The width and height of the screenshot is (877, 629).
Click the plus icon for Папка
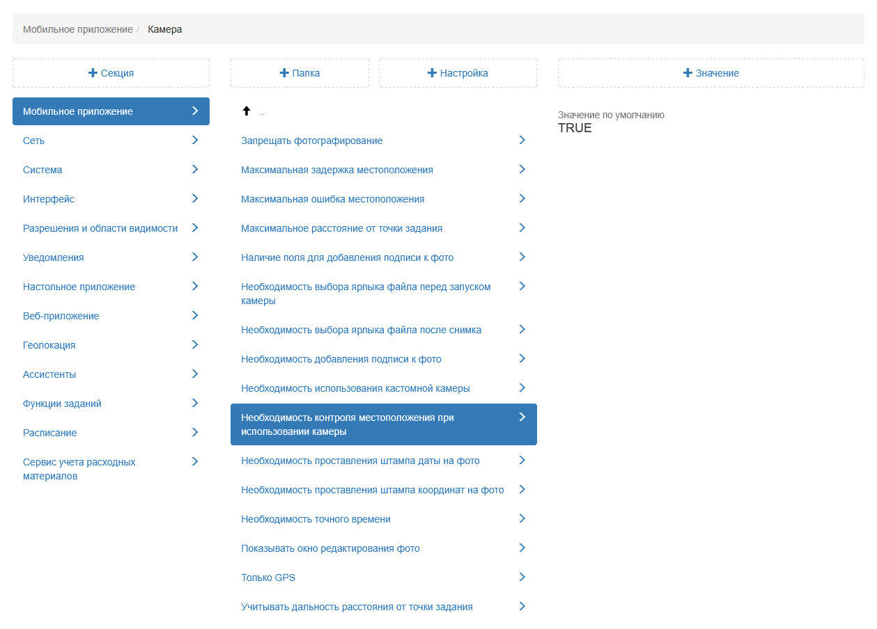[x=284, y=73]
